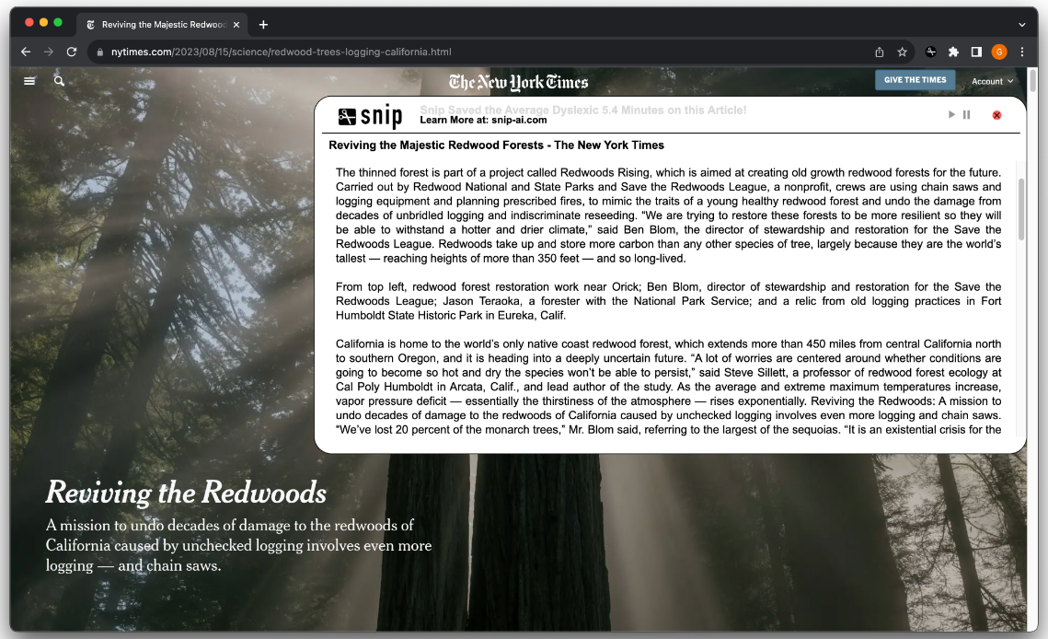Click the 'Learn More at: snip-ai.com' text
This screenshot has height=639, width=1048.
[x=483, y=121]
